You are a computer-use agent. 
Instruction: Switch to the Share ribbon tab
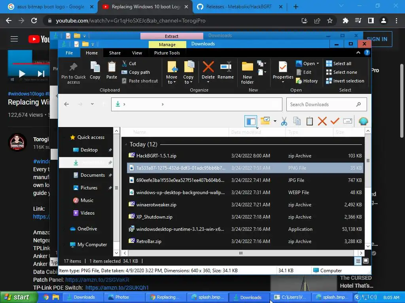tap(115, 53)
